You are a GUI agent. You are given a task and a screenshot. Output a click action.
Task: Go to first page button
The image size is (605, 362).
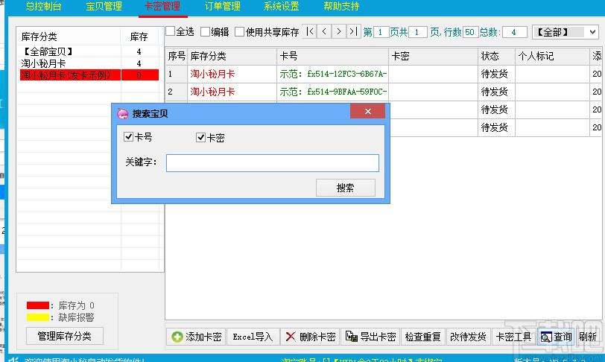(310, 31)
